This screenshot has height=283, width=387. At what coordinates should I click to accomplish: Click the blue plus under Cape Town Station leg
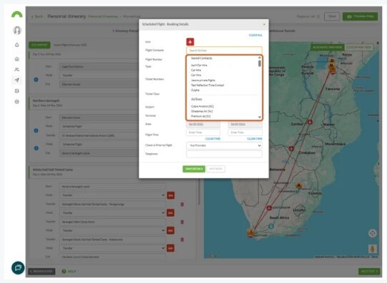[36, 80]
